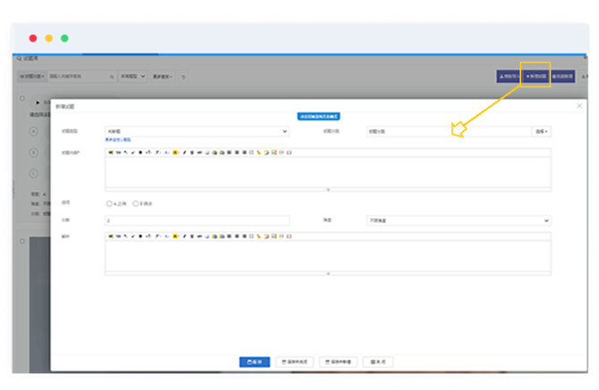This screenshot has height=390, width=599.
Task: Select the option A radio button
Action: 109,203
